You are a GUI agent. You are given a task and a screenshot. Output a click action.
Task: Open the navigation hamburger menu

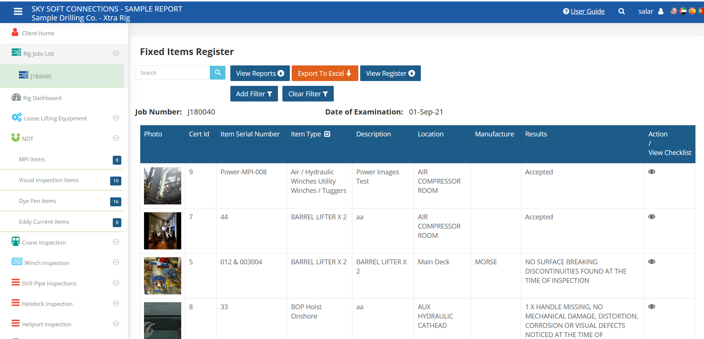18,11
